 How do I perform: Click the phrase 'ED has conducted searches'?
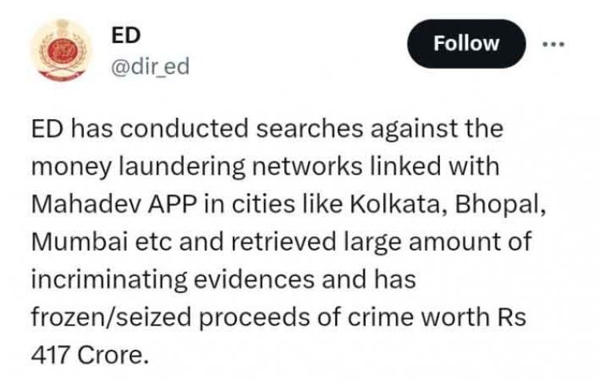(197, 129)
